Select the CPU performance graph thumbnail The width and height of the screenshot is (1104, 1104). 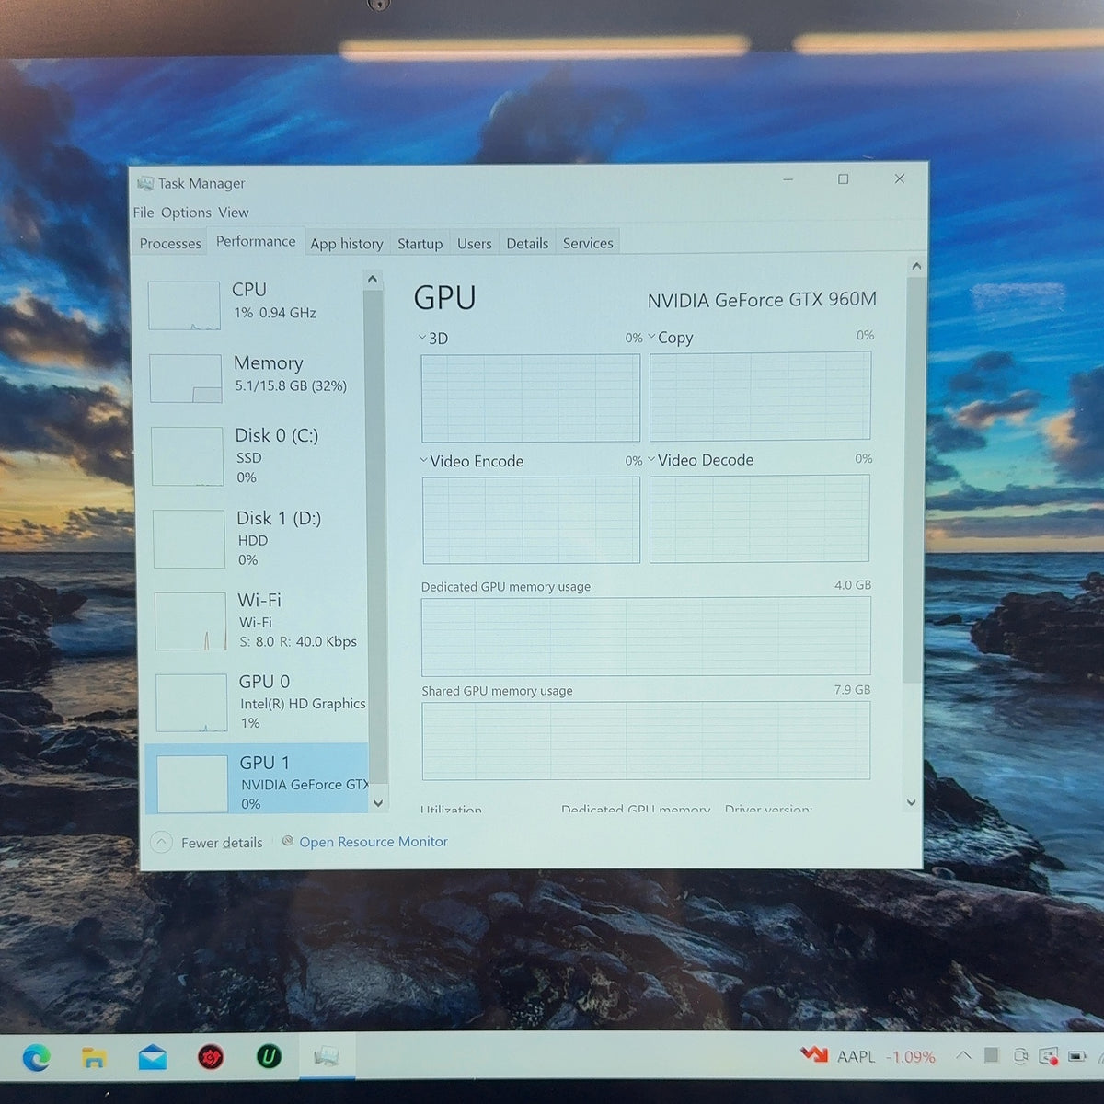(184, 305)
